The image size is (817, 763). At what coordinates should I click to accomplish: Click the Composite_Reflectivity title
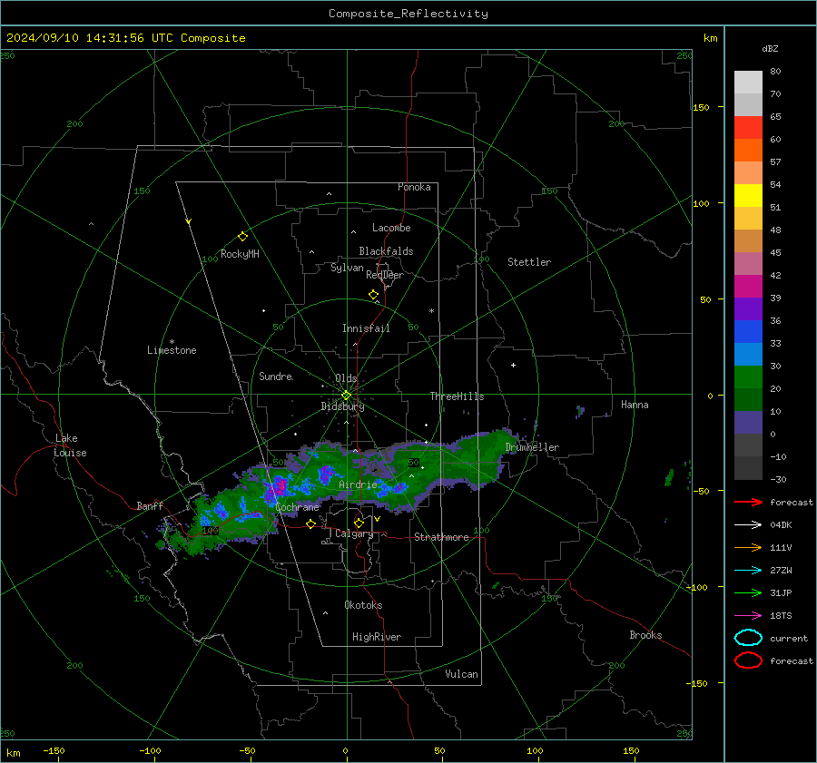click(408, 14)
